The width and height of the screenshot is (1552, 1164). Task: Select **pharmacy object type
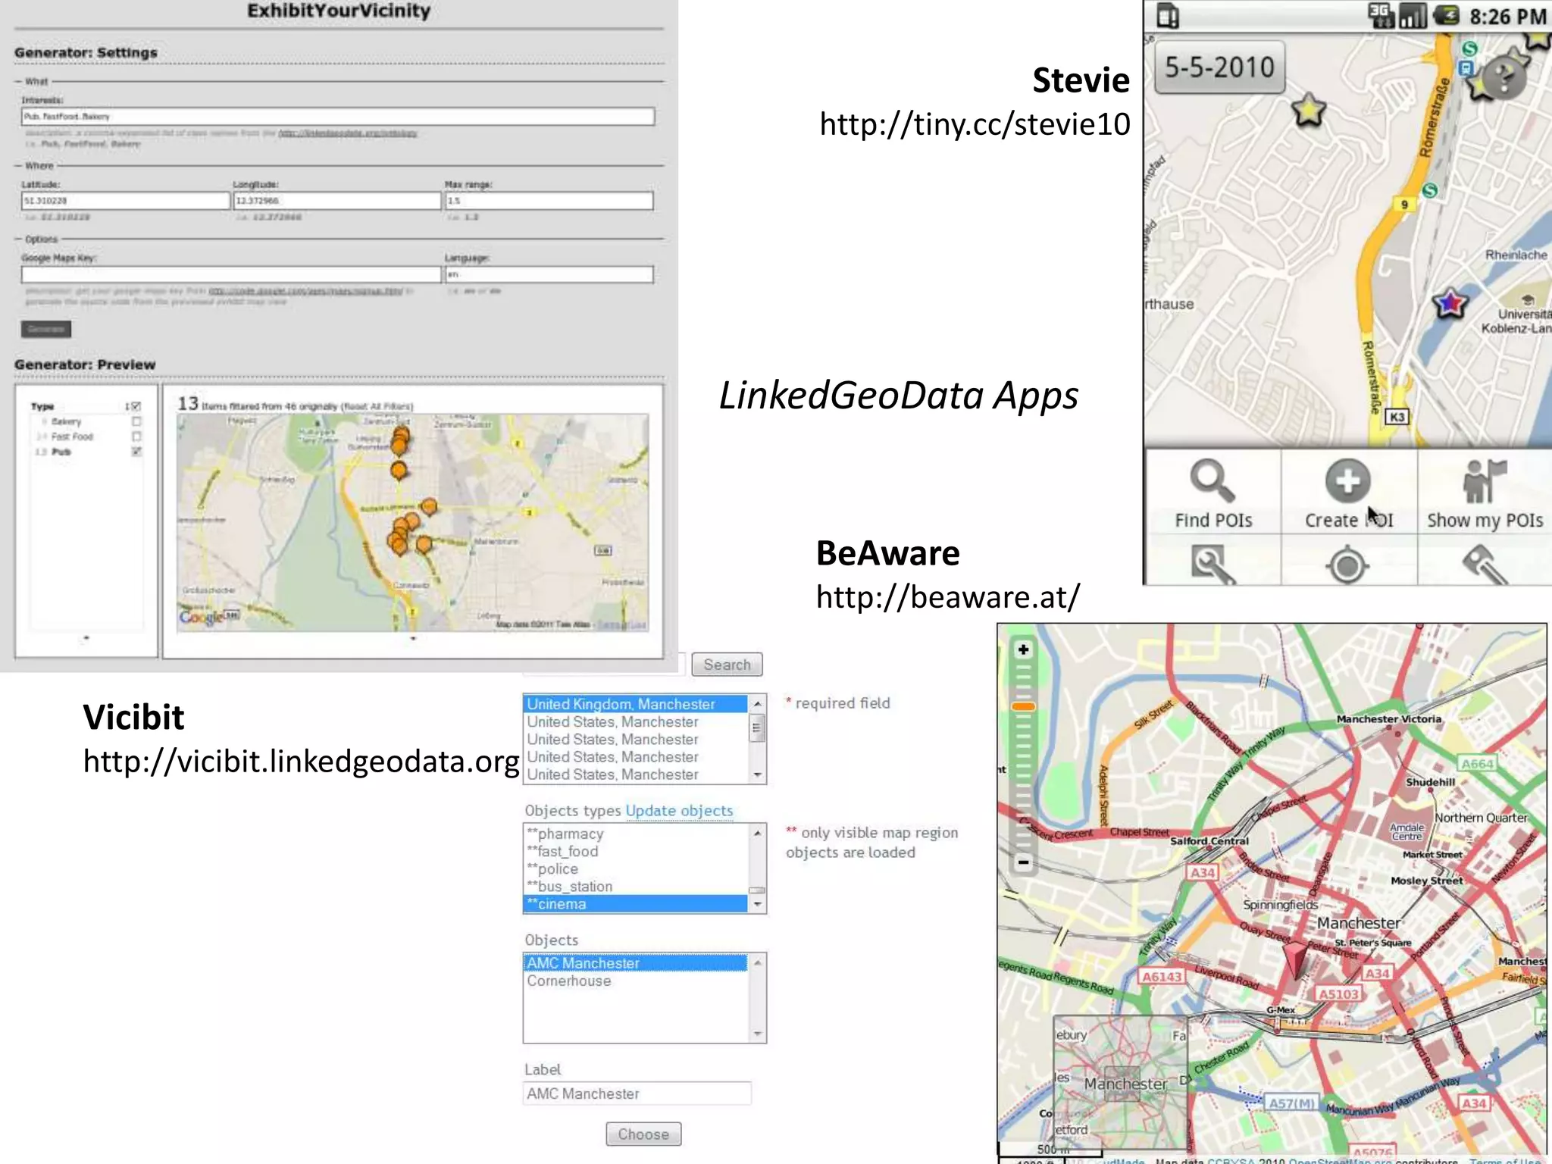[x=636, y=834]
